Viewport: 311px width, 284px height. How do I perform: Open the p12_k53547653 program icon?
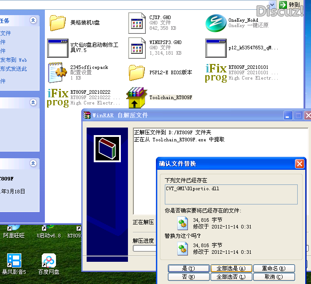216,48
